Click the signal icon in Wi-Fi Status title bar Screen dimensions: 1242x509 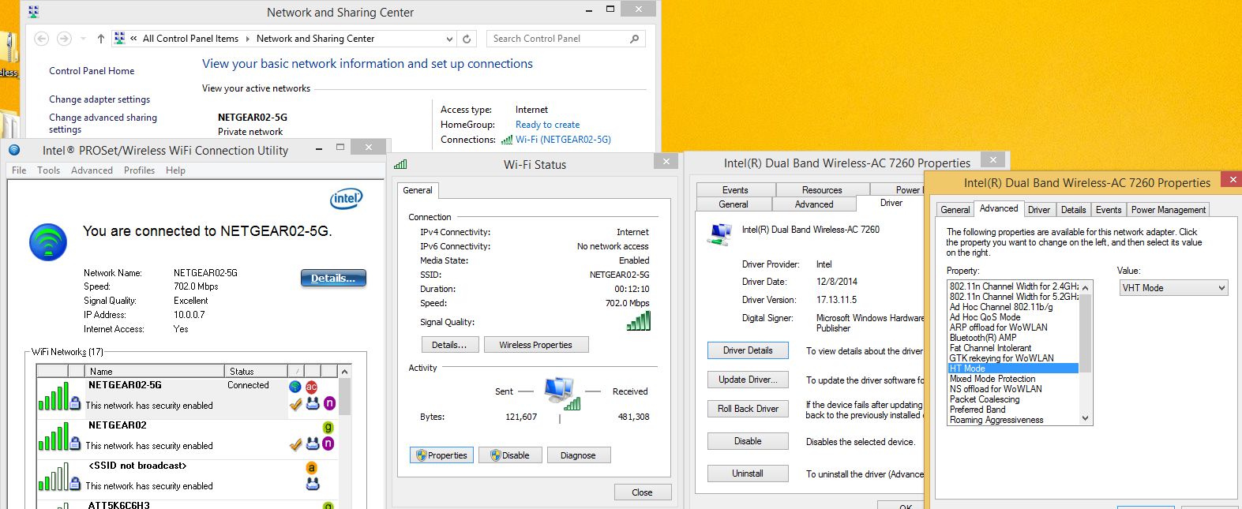[x=400, y=164]
